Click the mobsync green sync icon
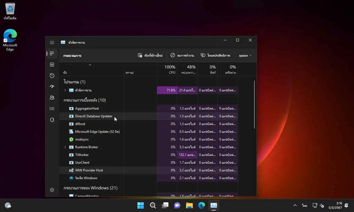 click(x=71, y=139)
